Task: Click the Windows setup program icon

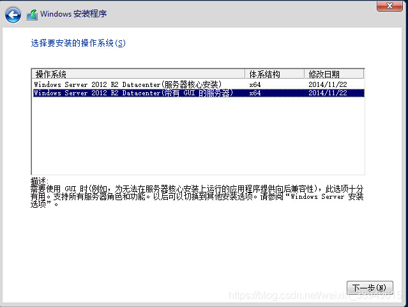Action: click(33, 15)
